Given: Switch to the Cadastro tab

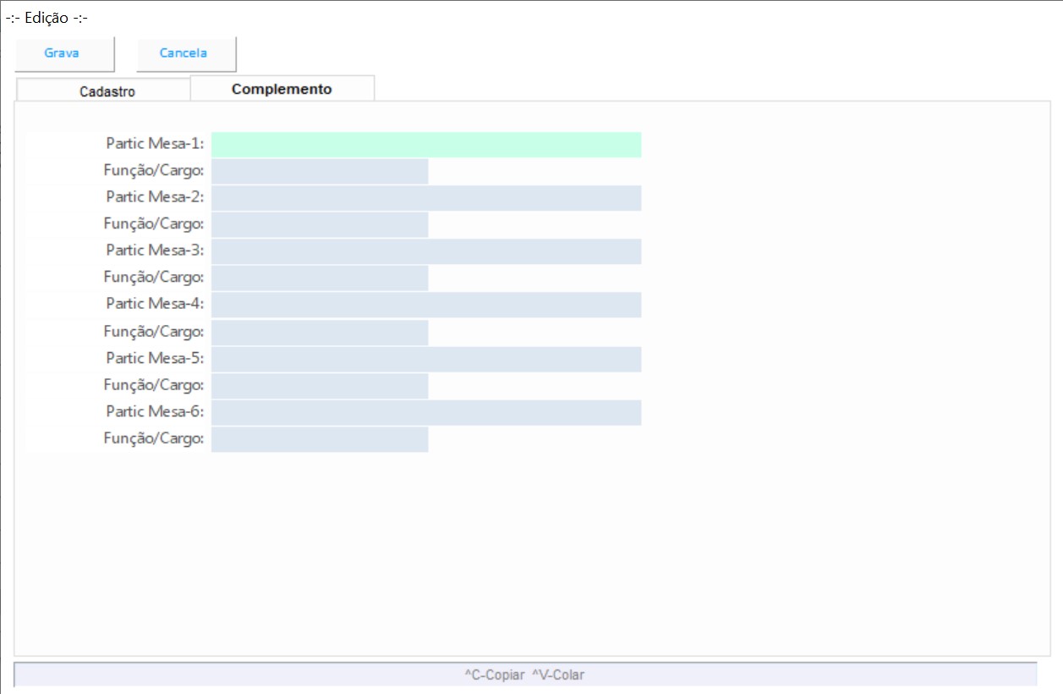Looking at the screenshot, I should tap(107, 91).
